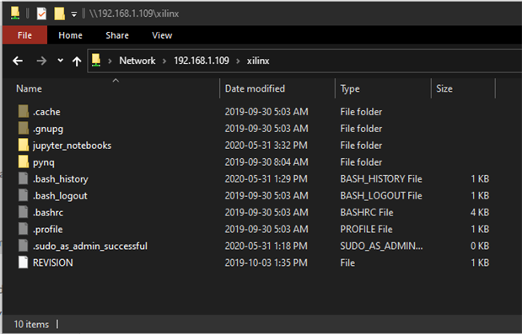Click the BASHRC File type cell

367,213
